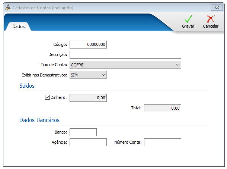
Task: Click the Tipo de Conta label
Action: (x=54, y=65)
